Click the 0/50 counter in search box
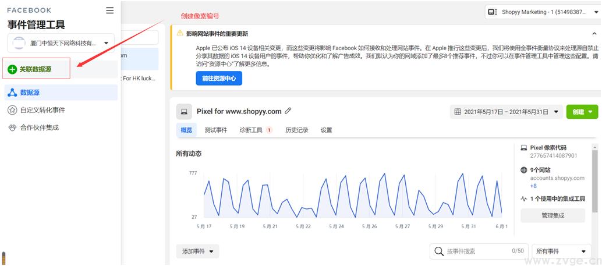602x266 pixels. [x=518, y=251]
